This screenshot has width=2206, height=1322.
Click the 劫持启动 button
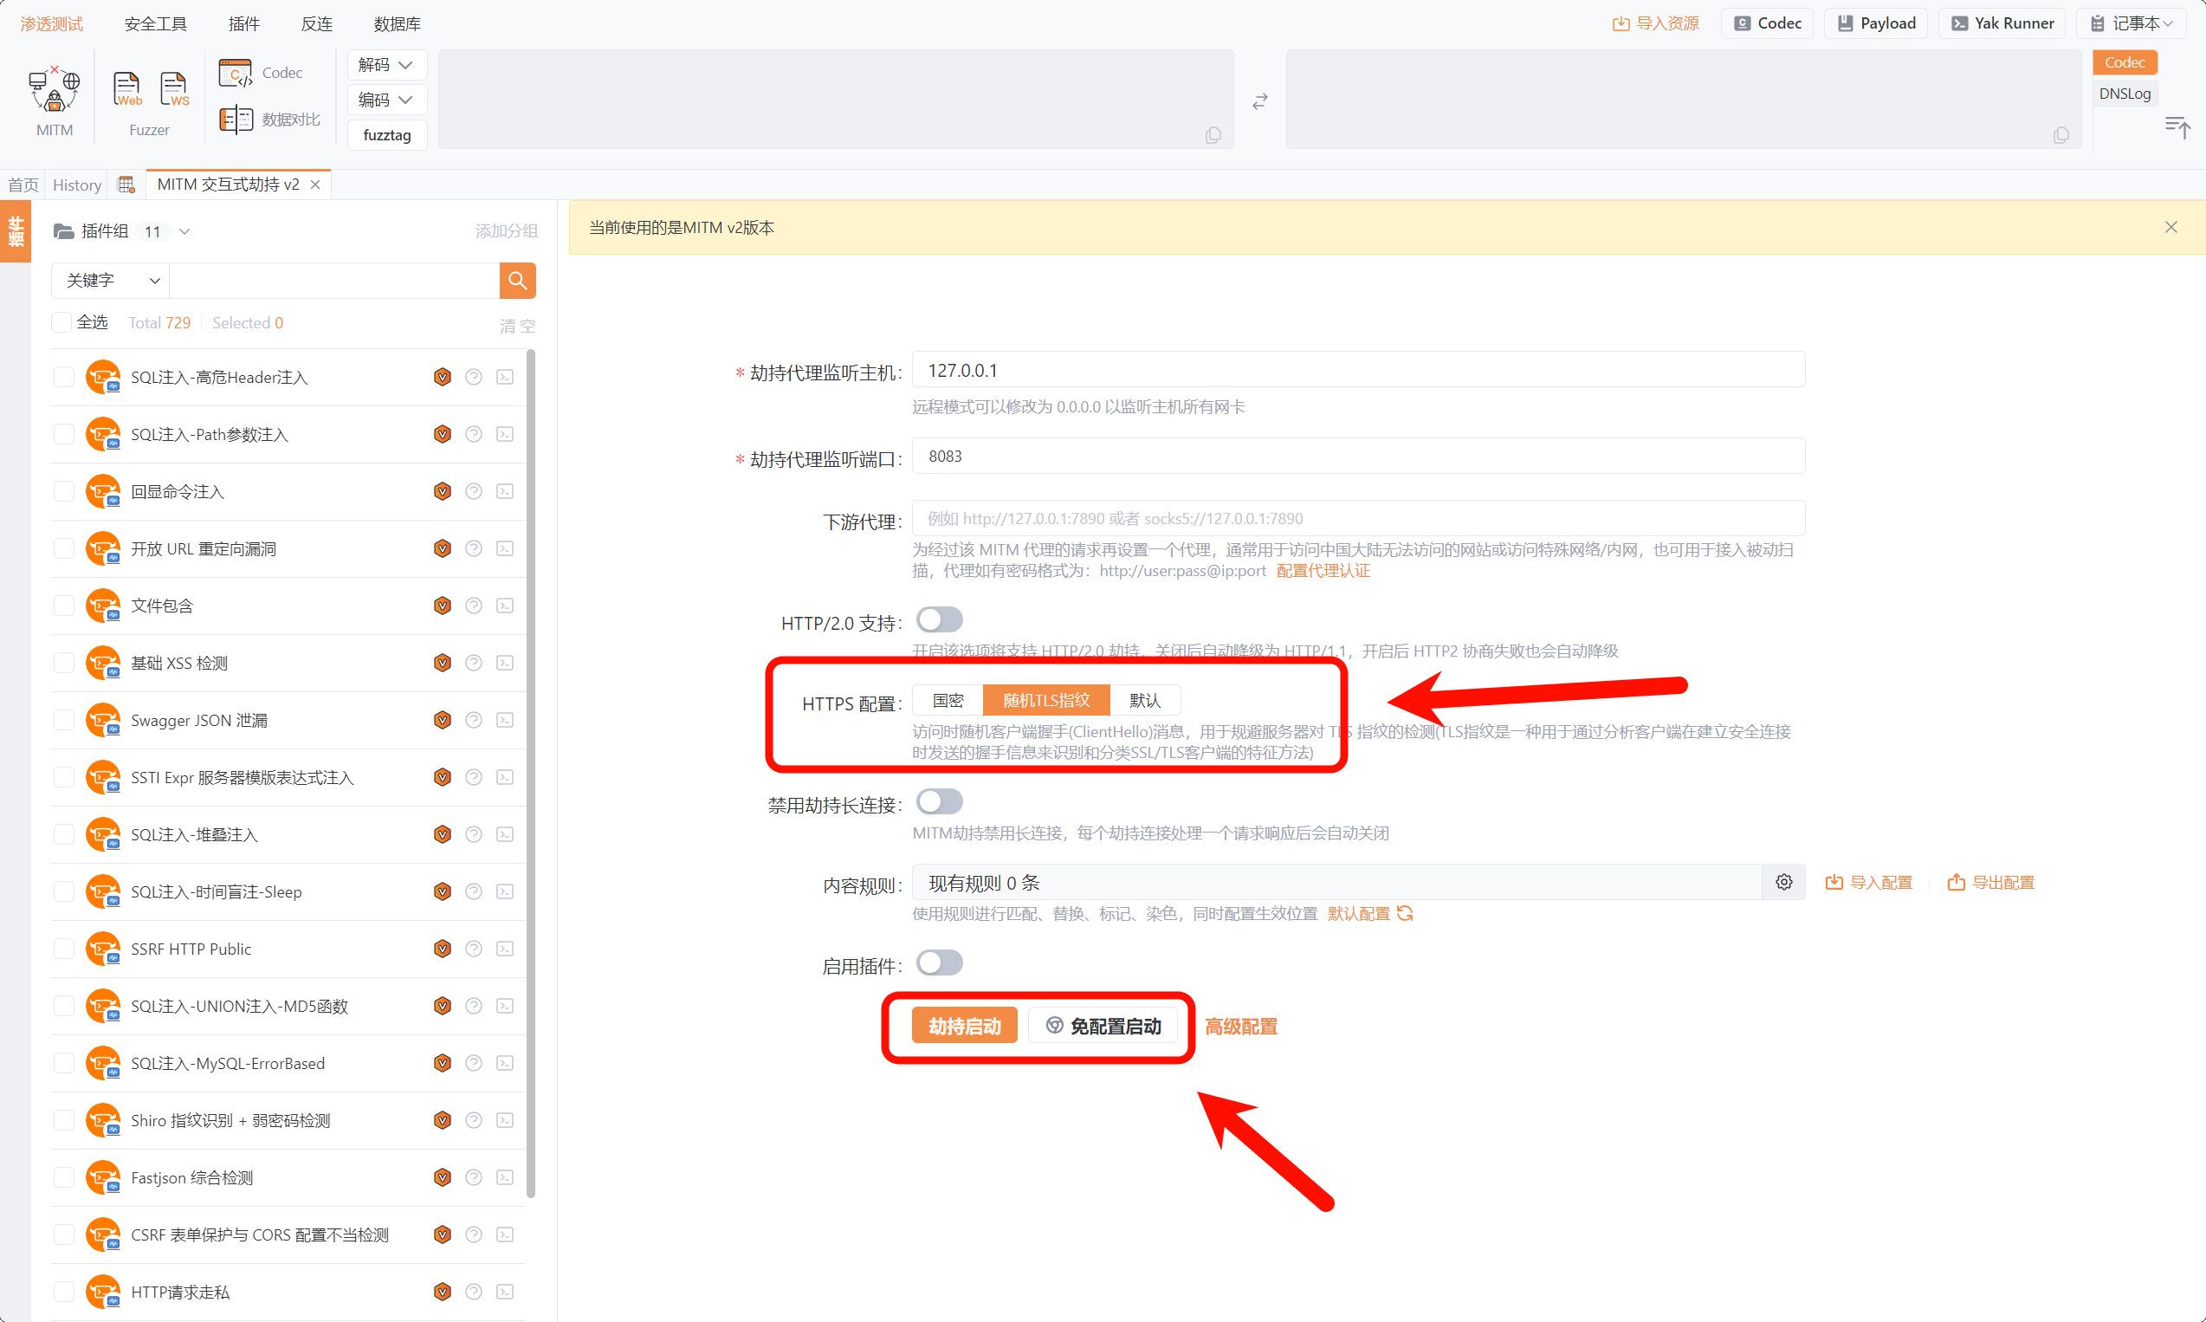pyautogui.click(x=965, y=1027)
